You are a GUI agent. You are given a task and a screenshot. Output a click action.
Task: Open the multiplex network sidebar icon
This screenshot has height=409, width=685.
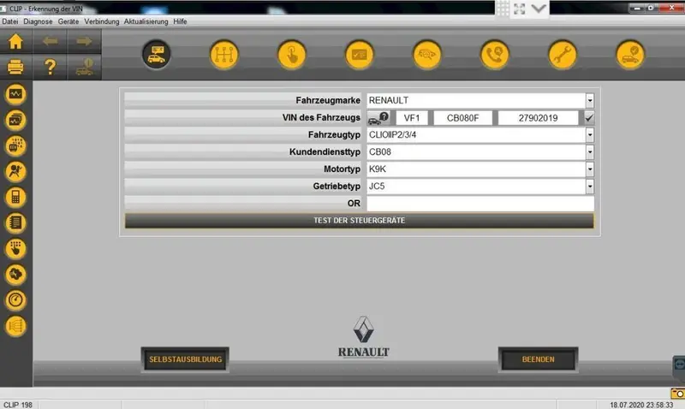(x=15, y=145)
